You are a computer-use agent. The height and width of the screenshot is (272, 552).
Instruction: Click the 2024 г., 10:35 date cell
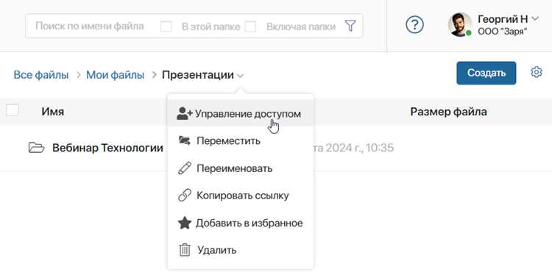point(353,148)
